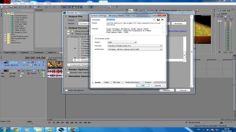
Task: Switch to the Bit rate tab
Action: pos(117,82)
